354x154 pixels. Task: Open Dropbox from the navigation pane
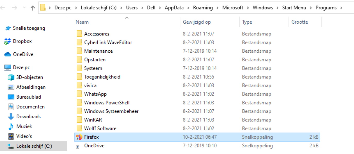(x=22, y=41)
